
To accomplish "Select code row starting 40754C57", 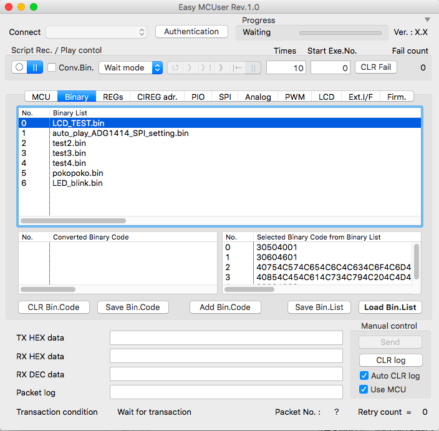I will (x=318, y=267).
